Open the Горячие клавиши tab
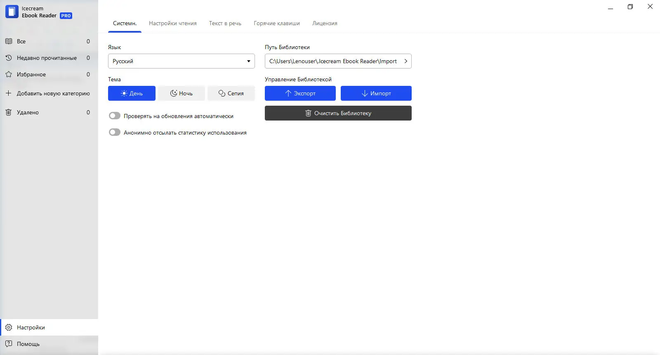 click(277, 23)
